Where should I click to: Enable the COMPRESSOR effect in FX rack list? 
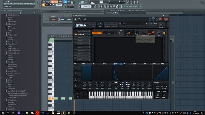[x=76, y=50]
